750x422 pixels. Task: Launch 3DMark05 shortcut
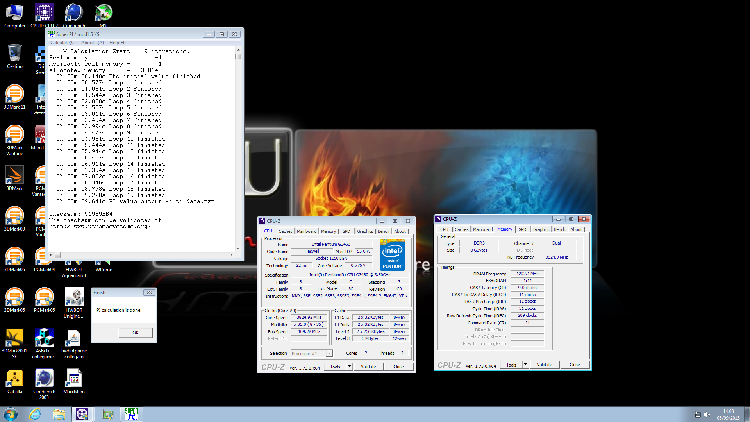pos(15,260)
